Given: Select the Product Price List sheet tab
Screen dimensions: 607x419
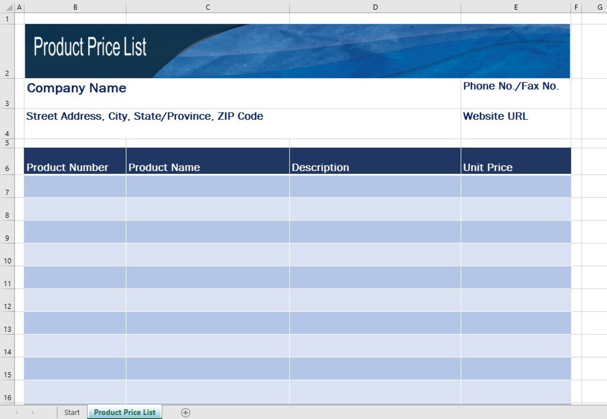Looking at the screenshot, I should 125,412.
